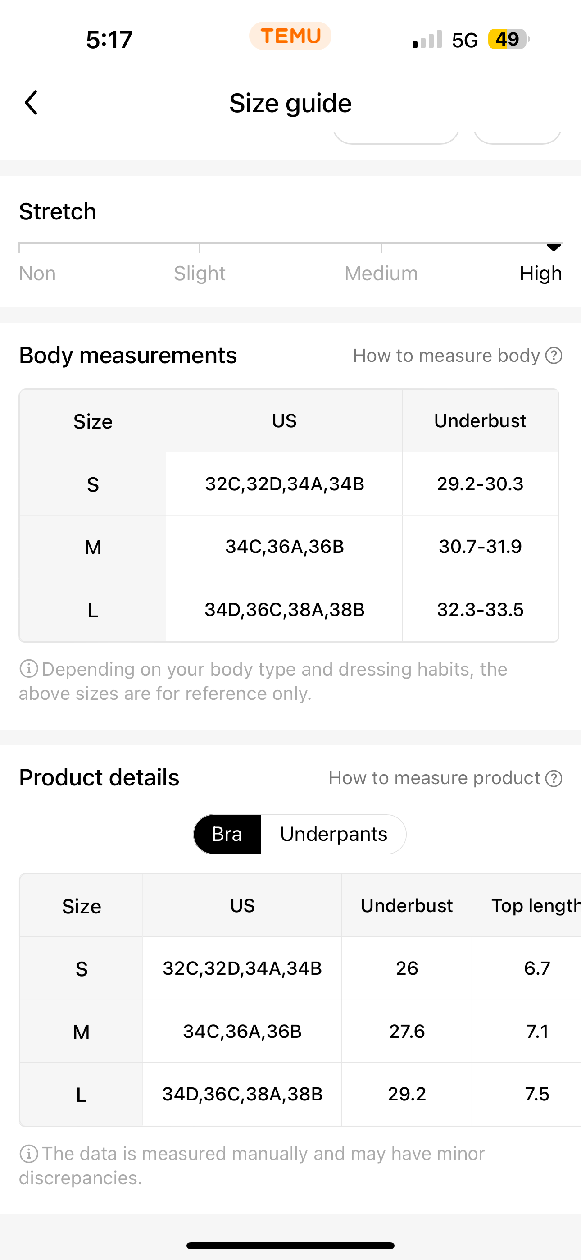Tap question mark beside How to measure product
Image resolution: width=581 pixels, height=1260 pixels.
pos(554,778)
